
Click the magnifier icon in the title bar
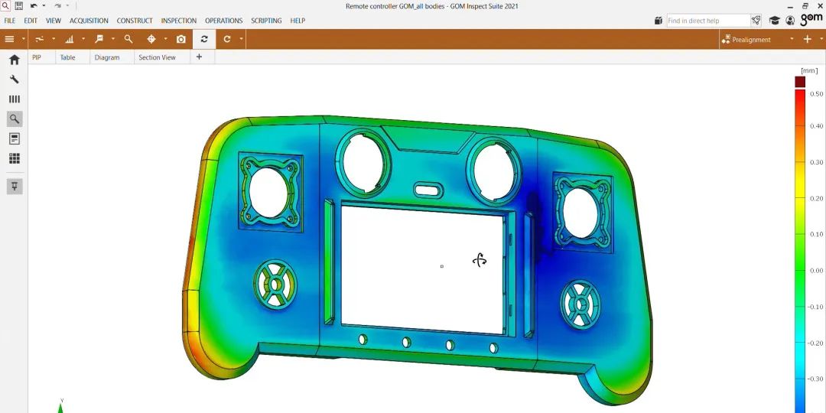pyautogui.click(x=5, y=6)
